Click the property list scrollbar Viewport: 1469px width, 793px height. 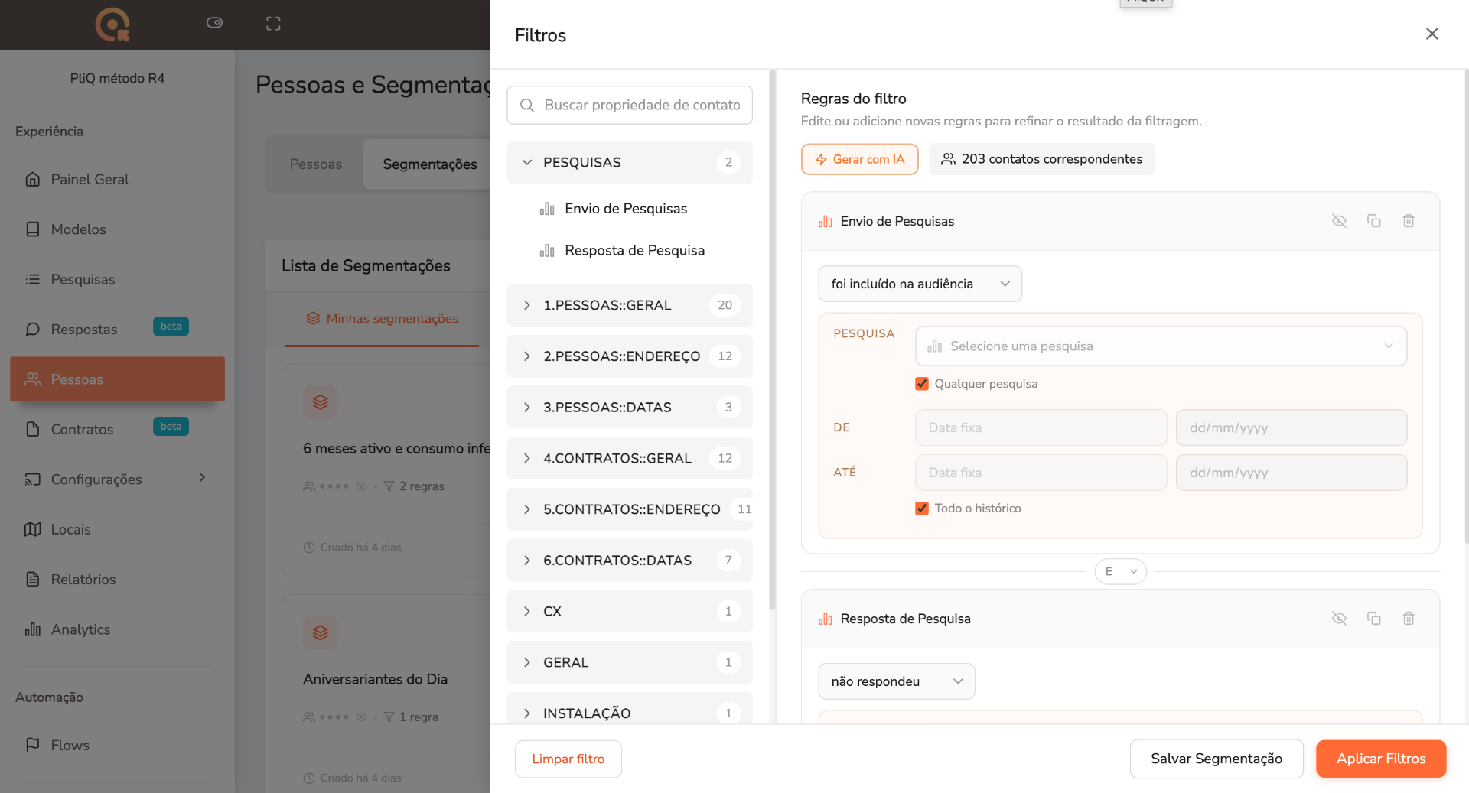pos(772,340)
